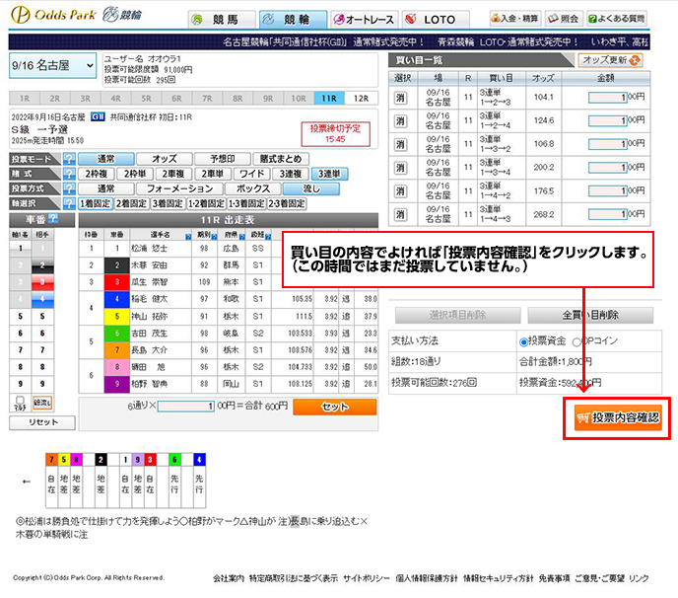Click help icon in 府県 column header

241,237
